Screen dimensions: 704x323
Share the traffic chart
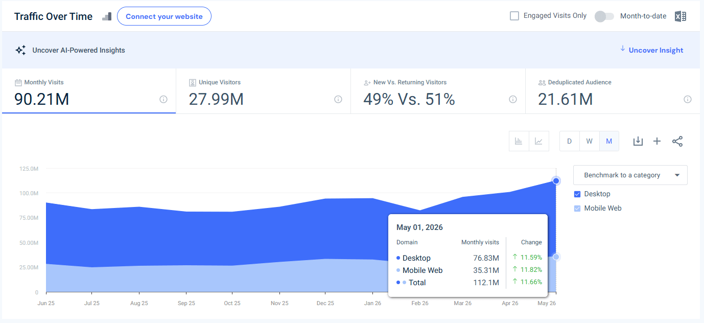pos(677,141)
